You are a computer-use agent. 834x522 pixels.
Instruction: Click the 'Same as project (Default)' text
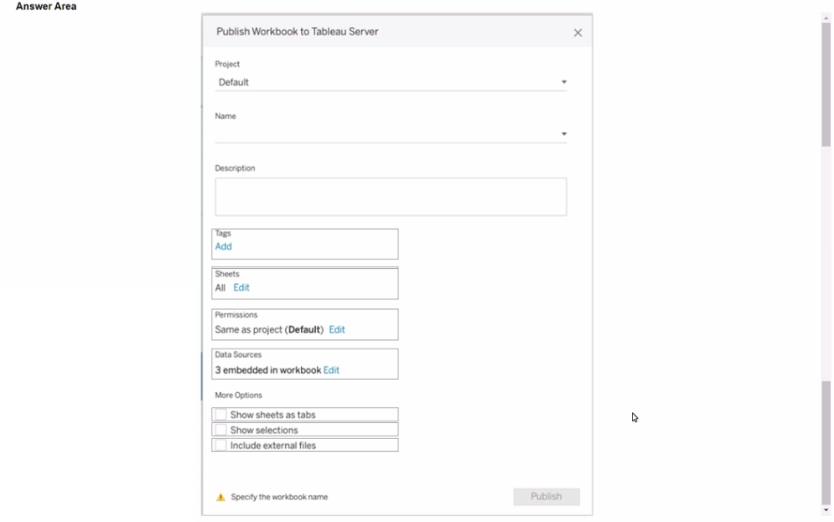coord(269,329)
